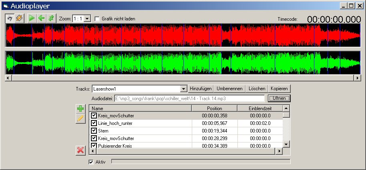The width and height of the screenshot is (366, 170).
Task: Click the Einblendzeit cell 00:00:02.0
Action: [260, 123]
